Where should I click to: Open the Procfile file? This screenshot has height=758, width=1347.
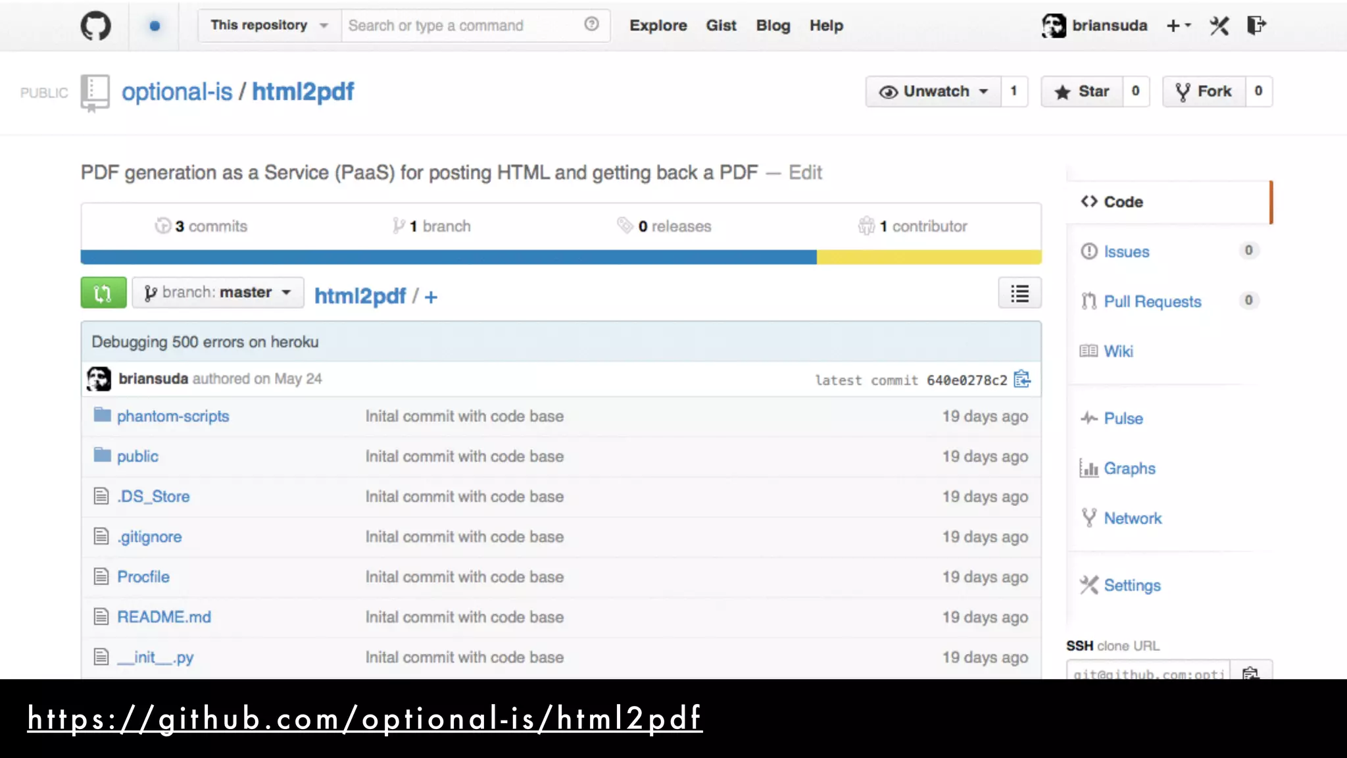(x=143, y=576)
